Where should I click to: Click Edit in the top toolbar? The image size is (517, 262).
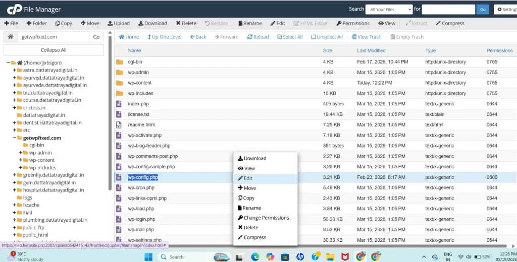[x=278, y=23]
